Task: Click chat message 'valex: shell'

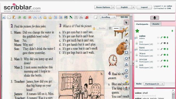Action: coord(141,93)
